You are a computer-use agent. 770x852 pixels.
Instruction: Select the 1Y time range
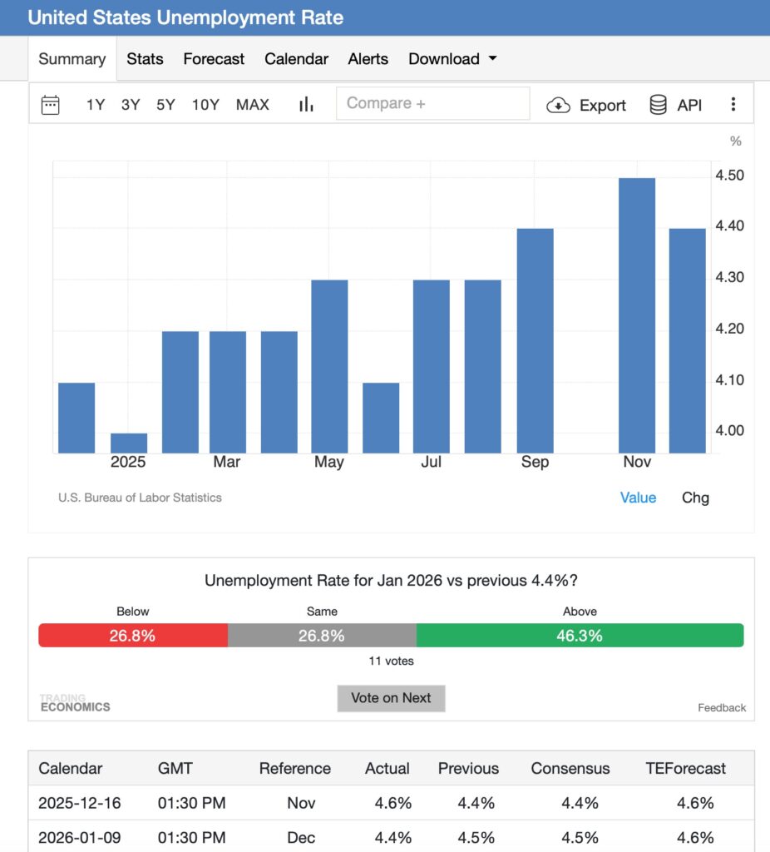(96, 105)
